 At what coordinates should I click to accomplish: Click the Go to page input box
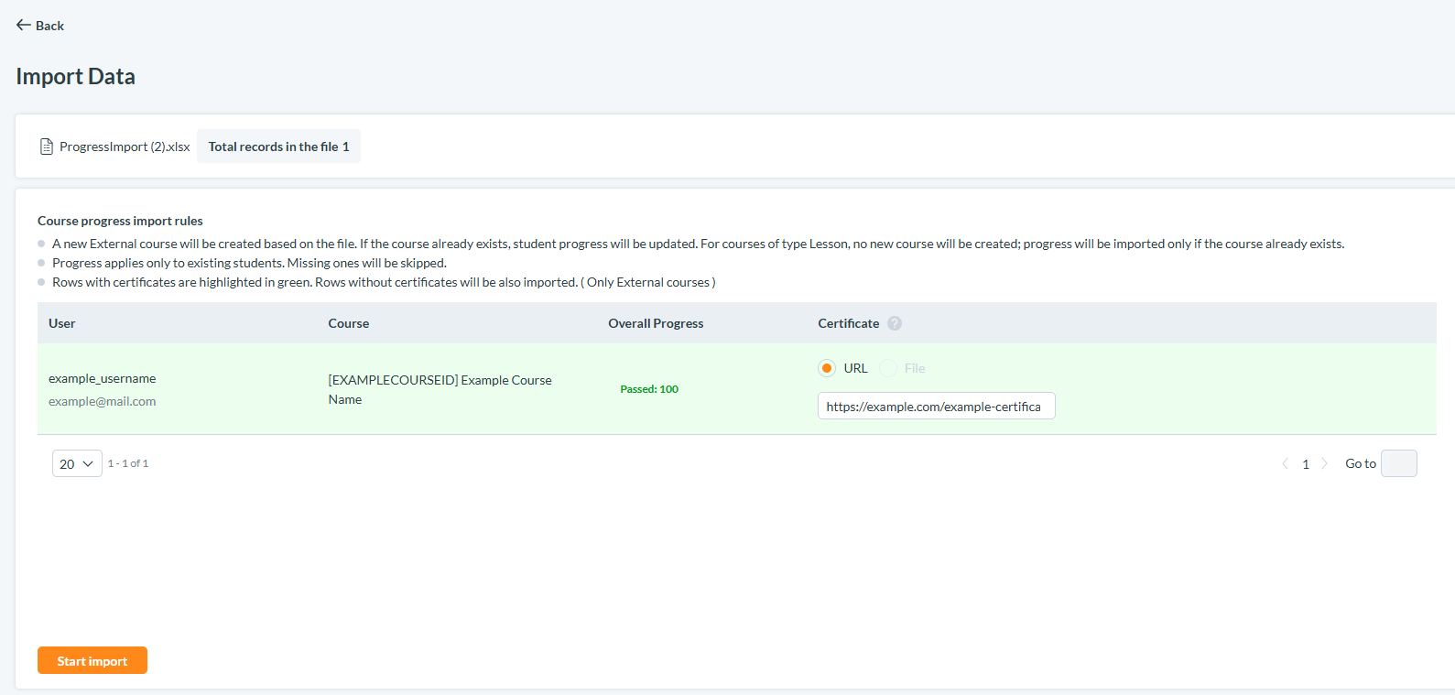tap(1398, 463)
